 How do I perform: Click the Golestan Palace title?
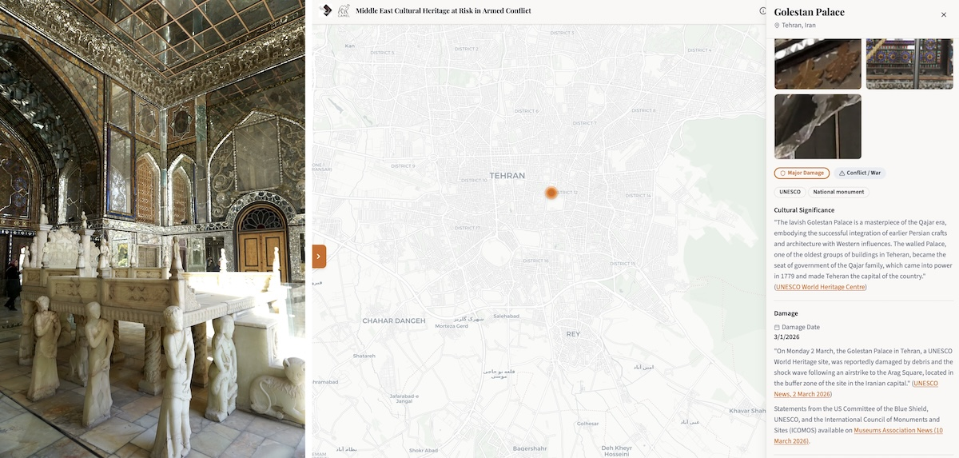(x=809, y=12)
